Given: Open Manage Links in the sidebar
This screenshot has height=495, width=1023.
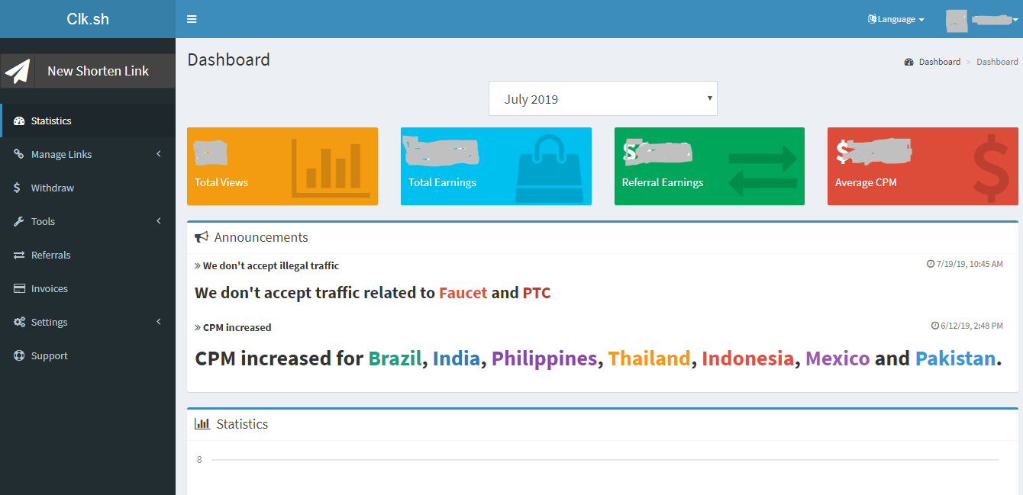Looking at the screenshot, I should [88, 154].
